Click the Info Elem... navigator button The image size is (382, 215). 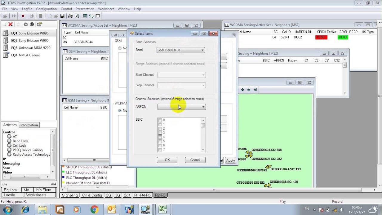44,190
